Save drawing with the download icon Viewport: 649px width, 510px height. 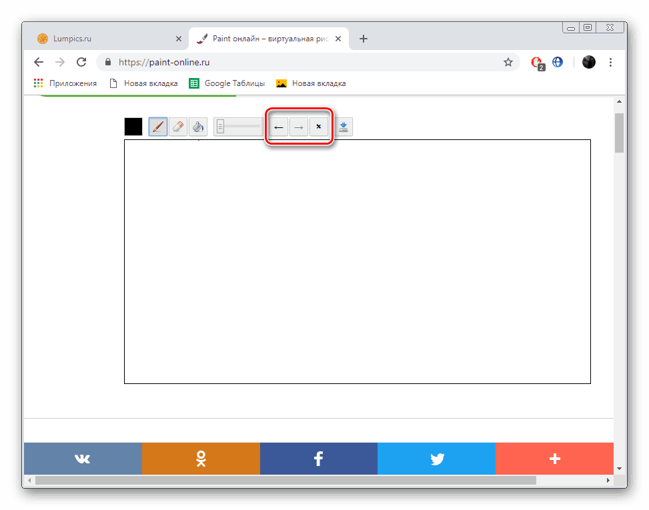point(343,127)
